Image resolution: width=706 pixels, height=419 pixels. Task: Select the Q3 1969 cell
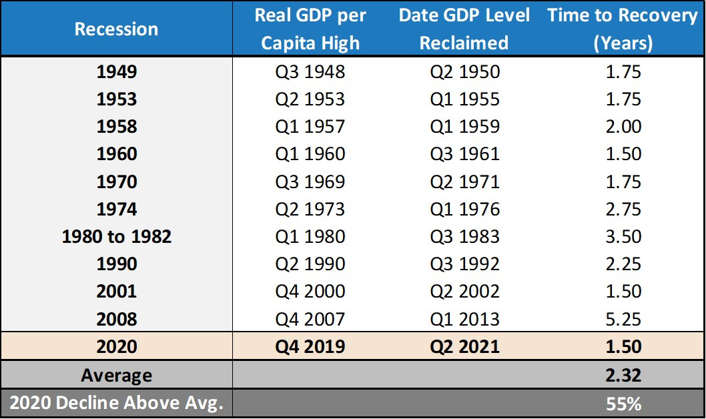coord(310,181)
